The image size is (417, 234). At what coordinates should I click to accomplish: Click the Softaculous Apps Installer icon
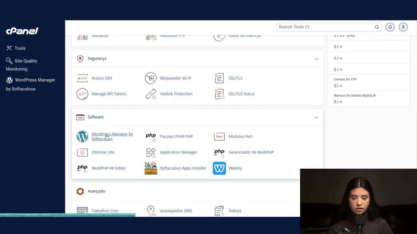click(x=151, y=168)
